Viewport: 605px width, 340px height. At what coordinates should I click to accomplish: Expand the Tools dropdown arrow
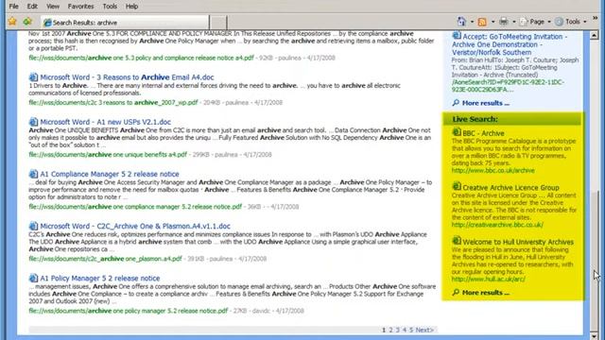584,22
